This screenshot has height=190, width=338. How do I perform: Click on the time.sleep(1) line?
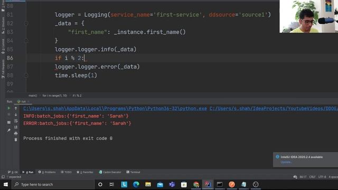pos(76,75)
